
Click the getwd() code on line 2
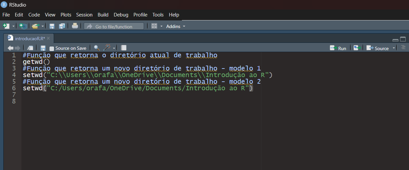(36, 62)
